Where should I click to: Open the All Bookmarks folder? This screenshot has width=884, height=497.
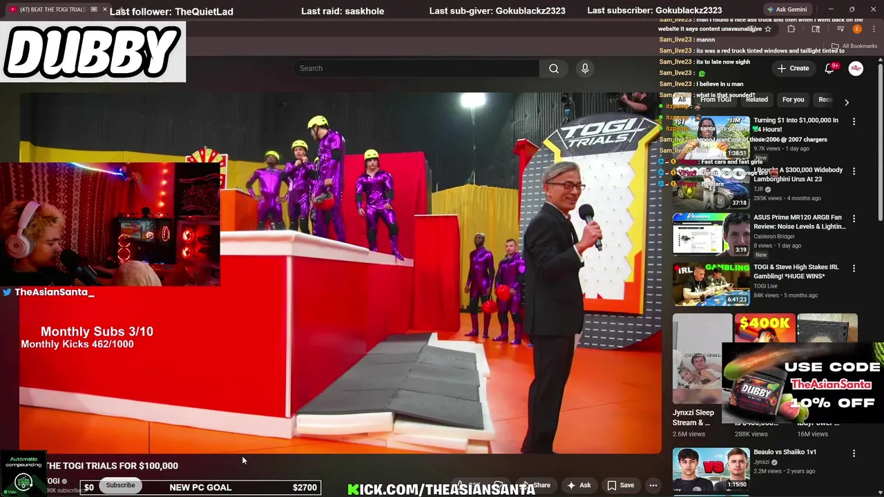point(854,46)
